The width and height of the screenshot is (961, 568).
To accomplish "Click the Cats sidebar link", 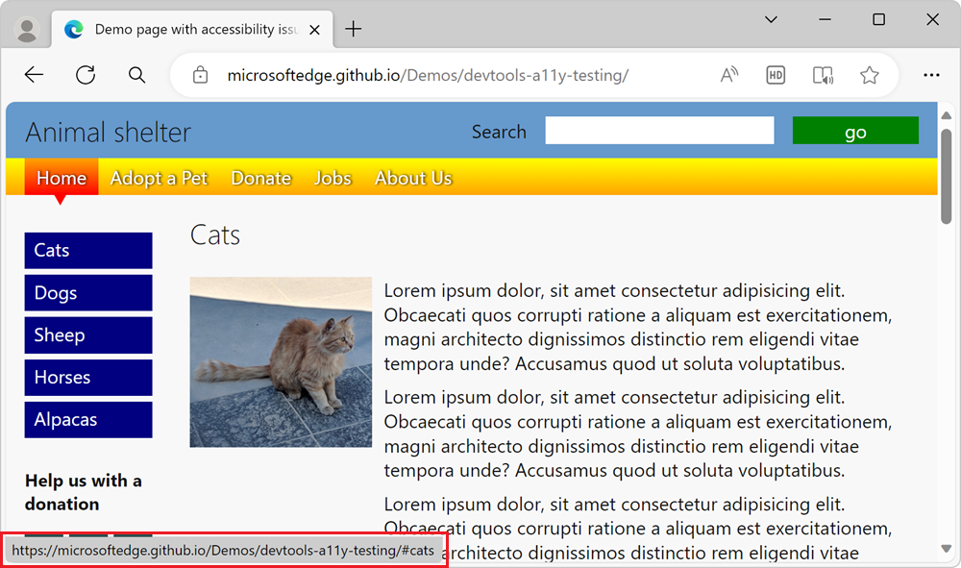I will coord(88,250).
